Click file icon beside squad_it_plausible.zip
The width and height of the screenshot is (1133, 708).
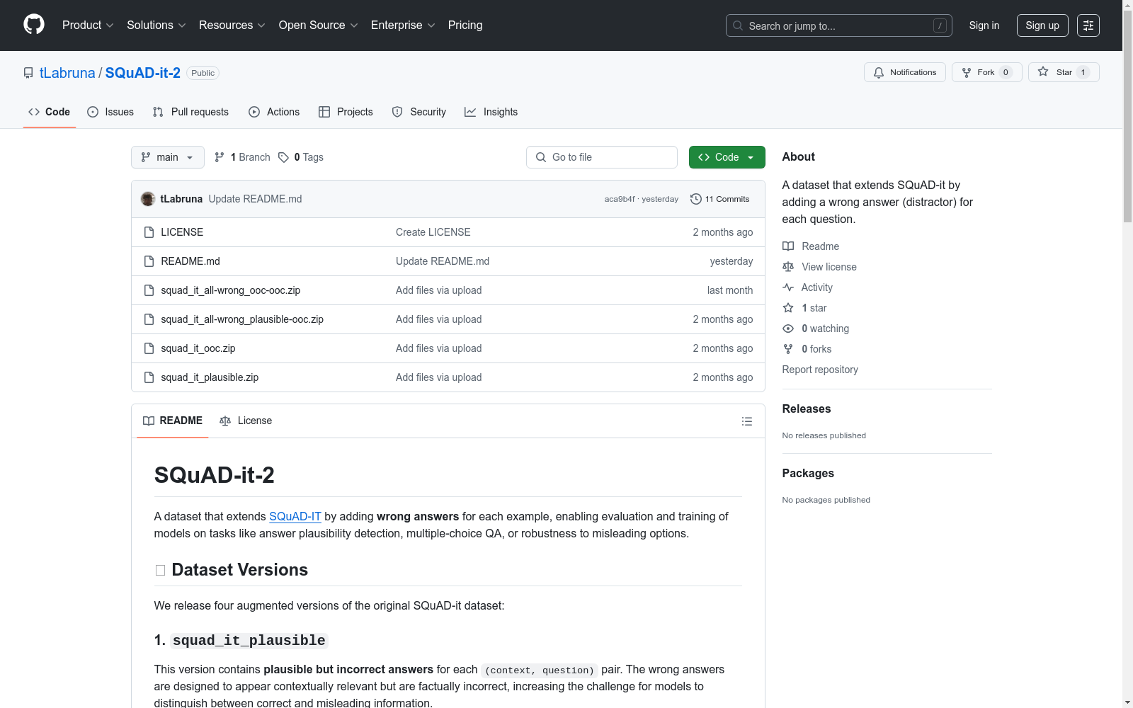pos(149,377)
